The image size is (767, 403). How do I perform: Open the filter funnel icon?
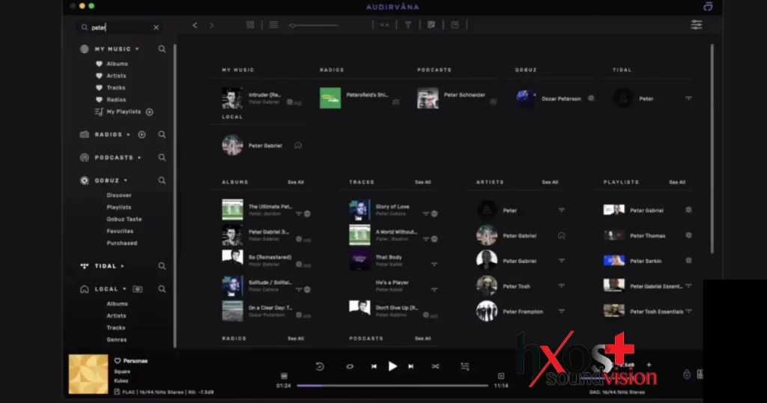408,25
